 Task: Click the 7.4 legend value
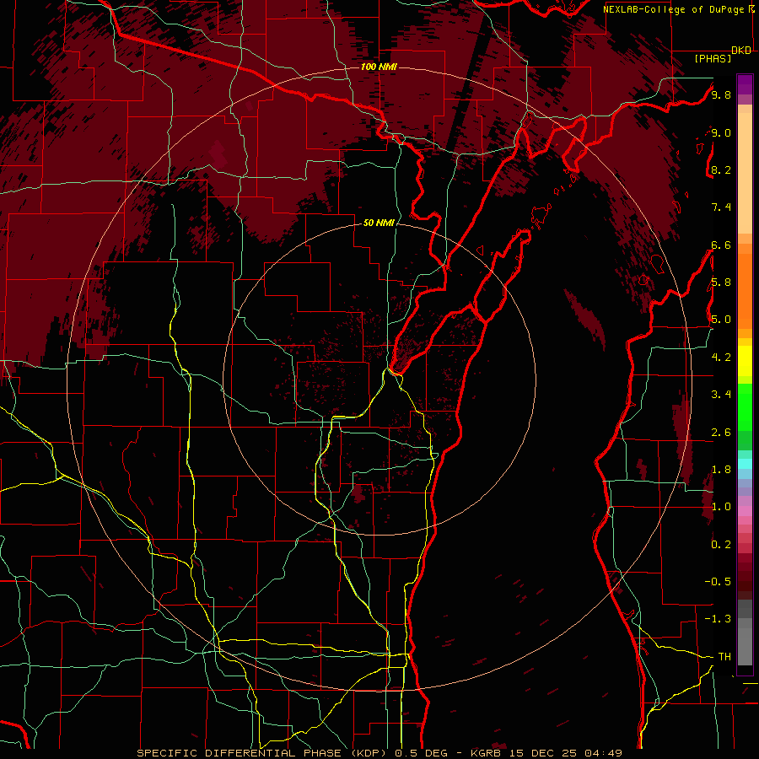point(721,207)
